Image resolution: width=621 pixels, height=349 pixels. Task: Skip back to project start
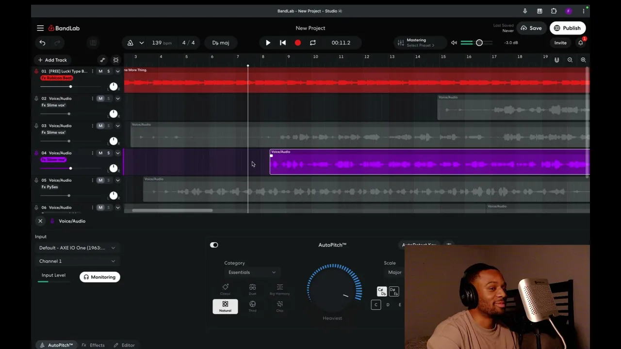[x=283, y=43]
